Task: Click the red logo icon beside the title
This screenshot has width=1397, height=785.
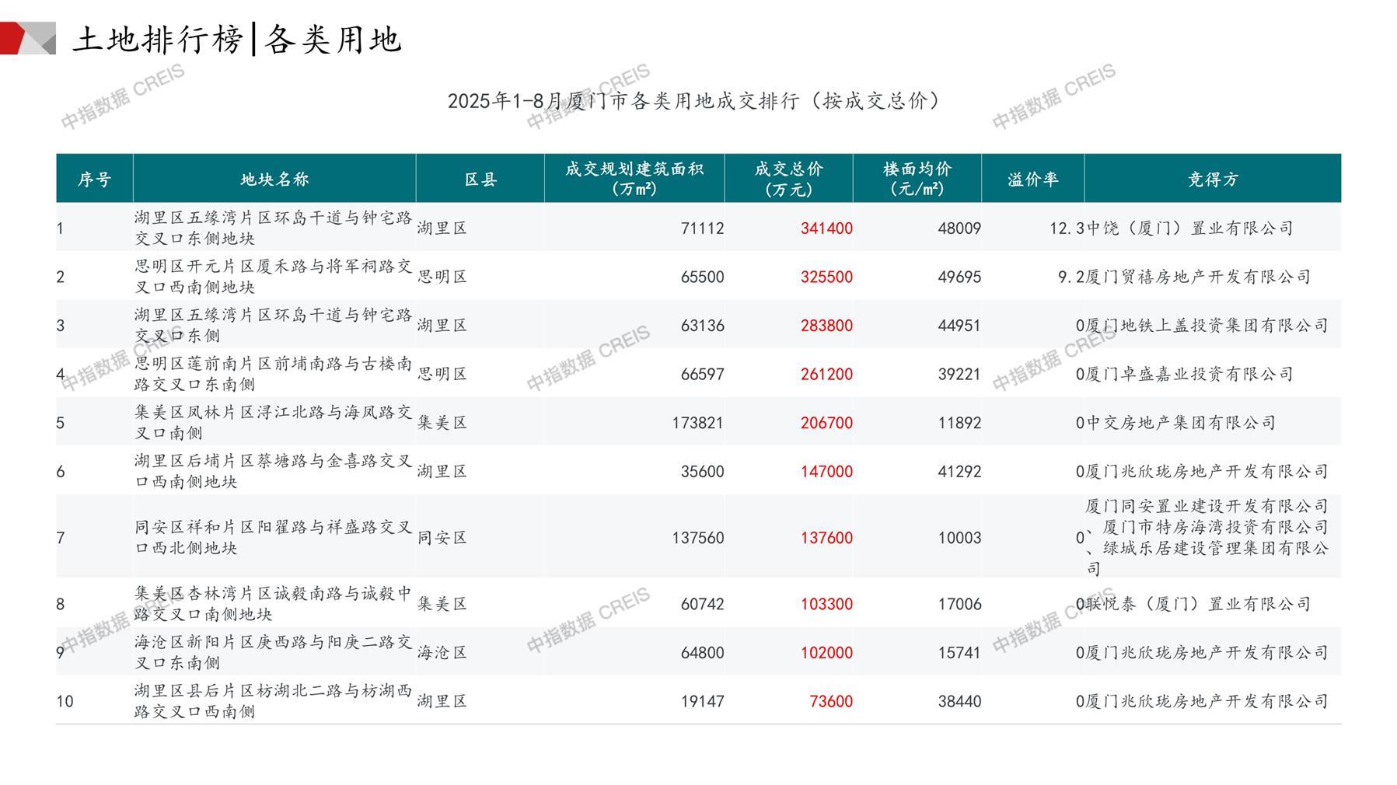Action: pyautogui.click(x=27, y=38)
